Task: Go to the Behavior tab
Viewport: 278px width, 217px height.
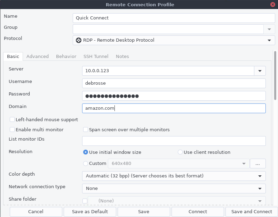Action: [66, 56]
